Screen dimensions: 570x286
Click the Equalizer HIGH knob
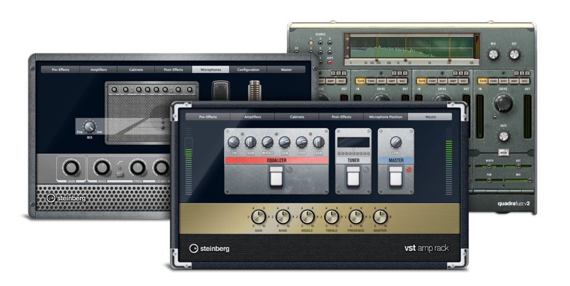(302, 142)
